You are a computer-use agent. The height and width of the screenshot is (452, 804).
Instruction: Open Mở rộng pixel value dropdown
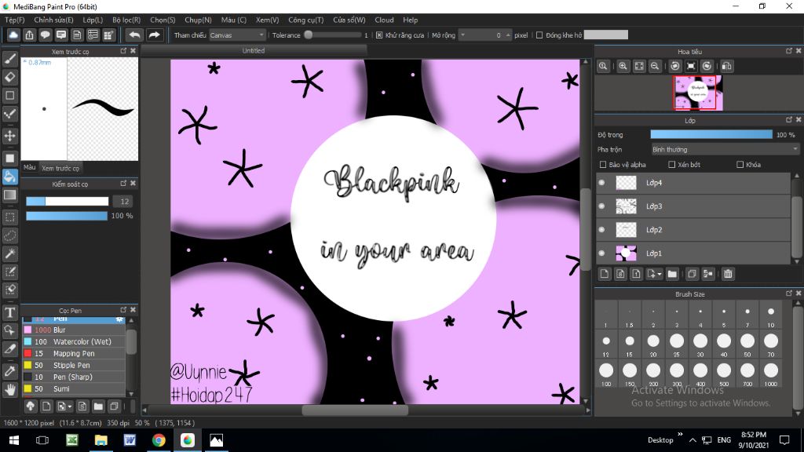[462, 35]
